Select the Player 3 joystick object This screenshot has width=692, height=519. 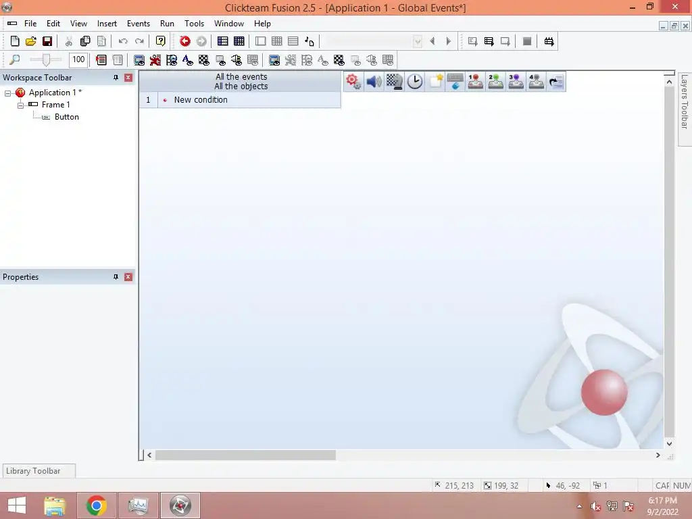click(516, 82)
